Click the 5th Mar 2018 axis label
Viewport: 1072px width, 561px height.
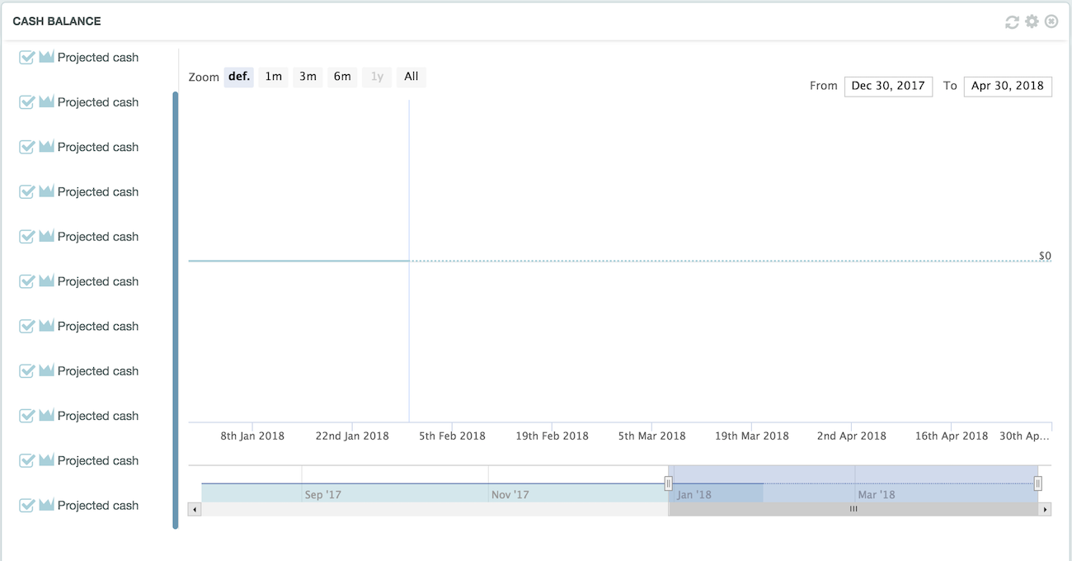pos(651,436)
